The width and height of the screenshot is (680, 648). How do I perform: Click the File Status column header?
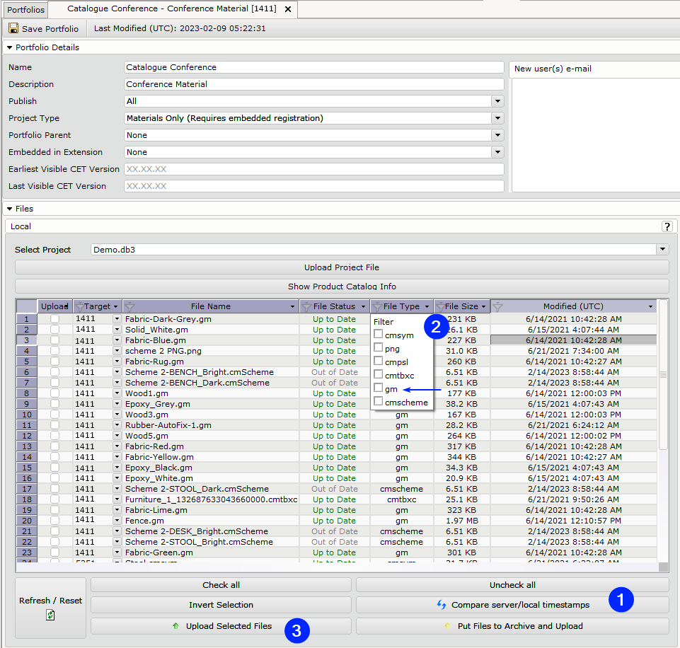334,306
